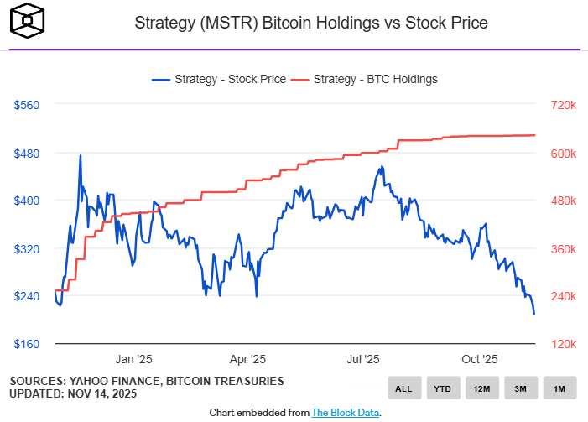Click the Oct '25 x-axis label
The width and height of the screenshot is (588, 422).
click(480, 359)
